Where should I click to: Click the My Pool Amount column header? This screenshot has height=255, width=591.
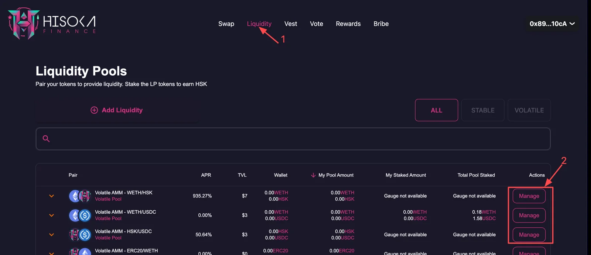pyautogui.click(x=336, y=175)
